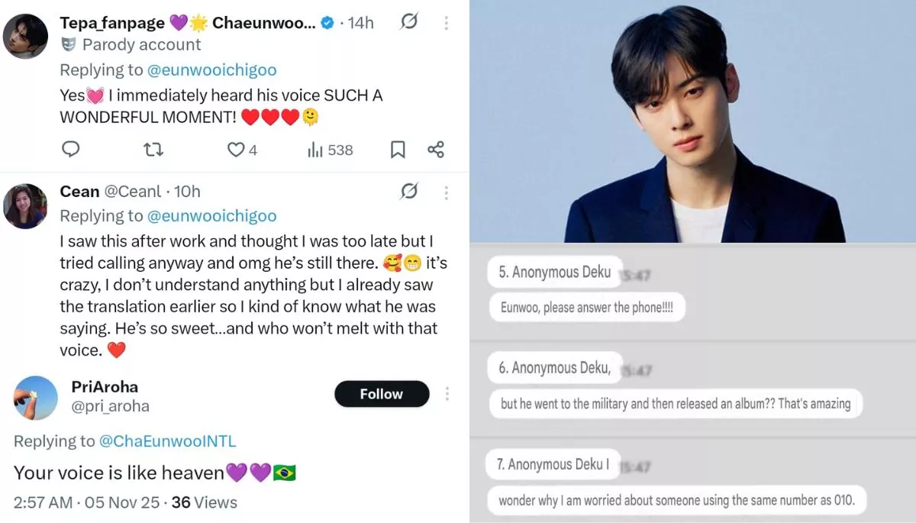The width and height of the screenshot is (916, 523).
Task: View analytics showing 538 views
Action: point(330,150)
